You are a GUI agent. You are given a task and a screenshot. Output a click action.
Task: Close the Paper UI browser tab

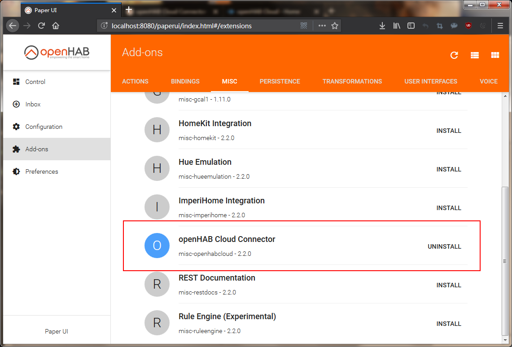[x=114, y=10]
